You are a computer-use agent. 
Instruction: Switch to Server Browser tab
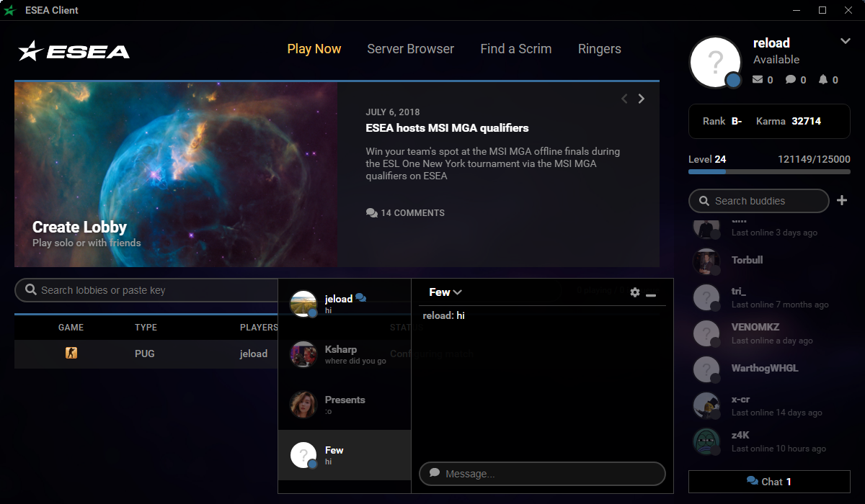411,49
